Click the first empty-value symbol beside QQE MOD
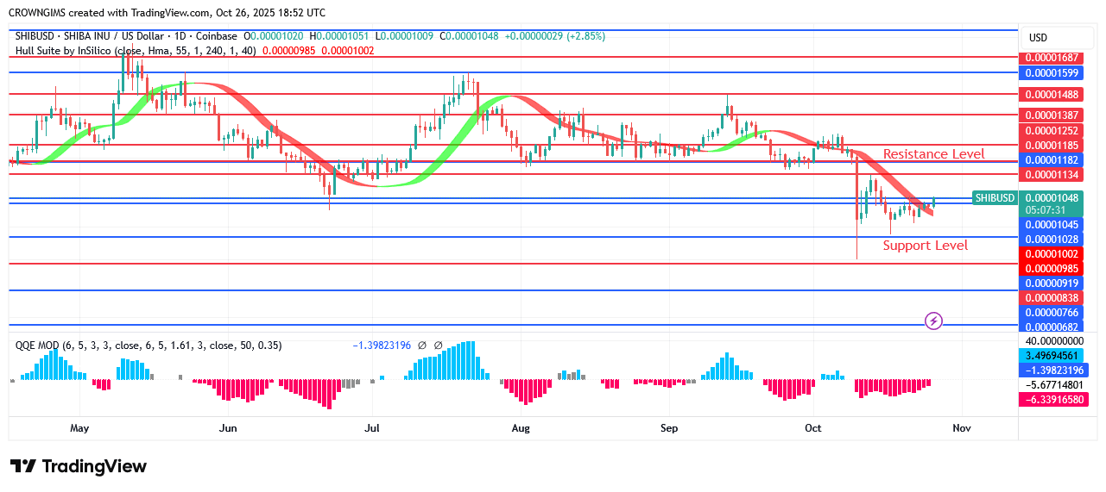 coord(422,346)
